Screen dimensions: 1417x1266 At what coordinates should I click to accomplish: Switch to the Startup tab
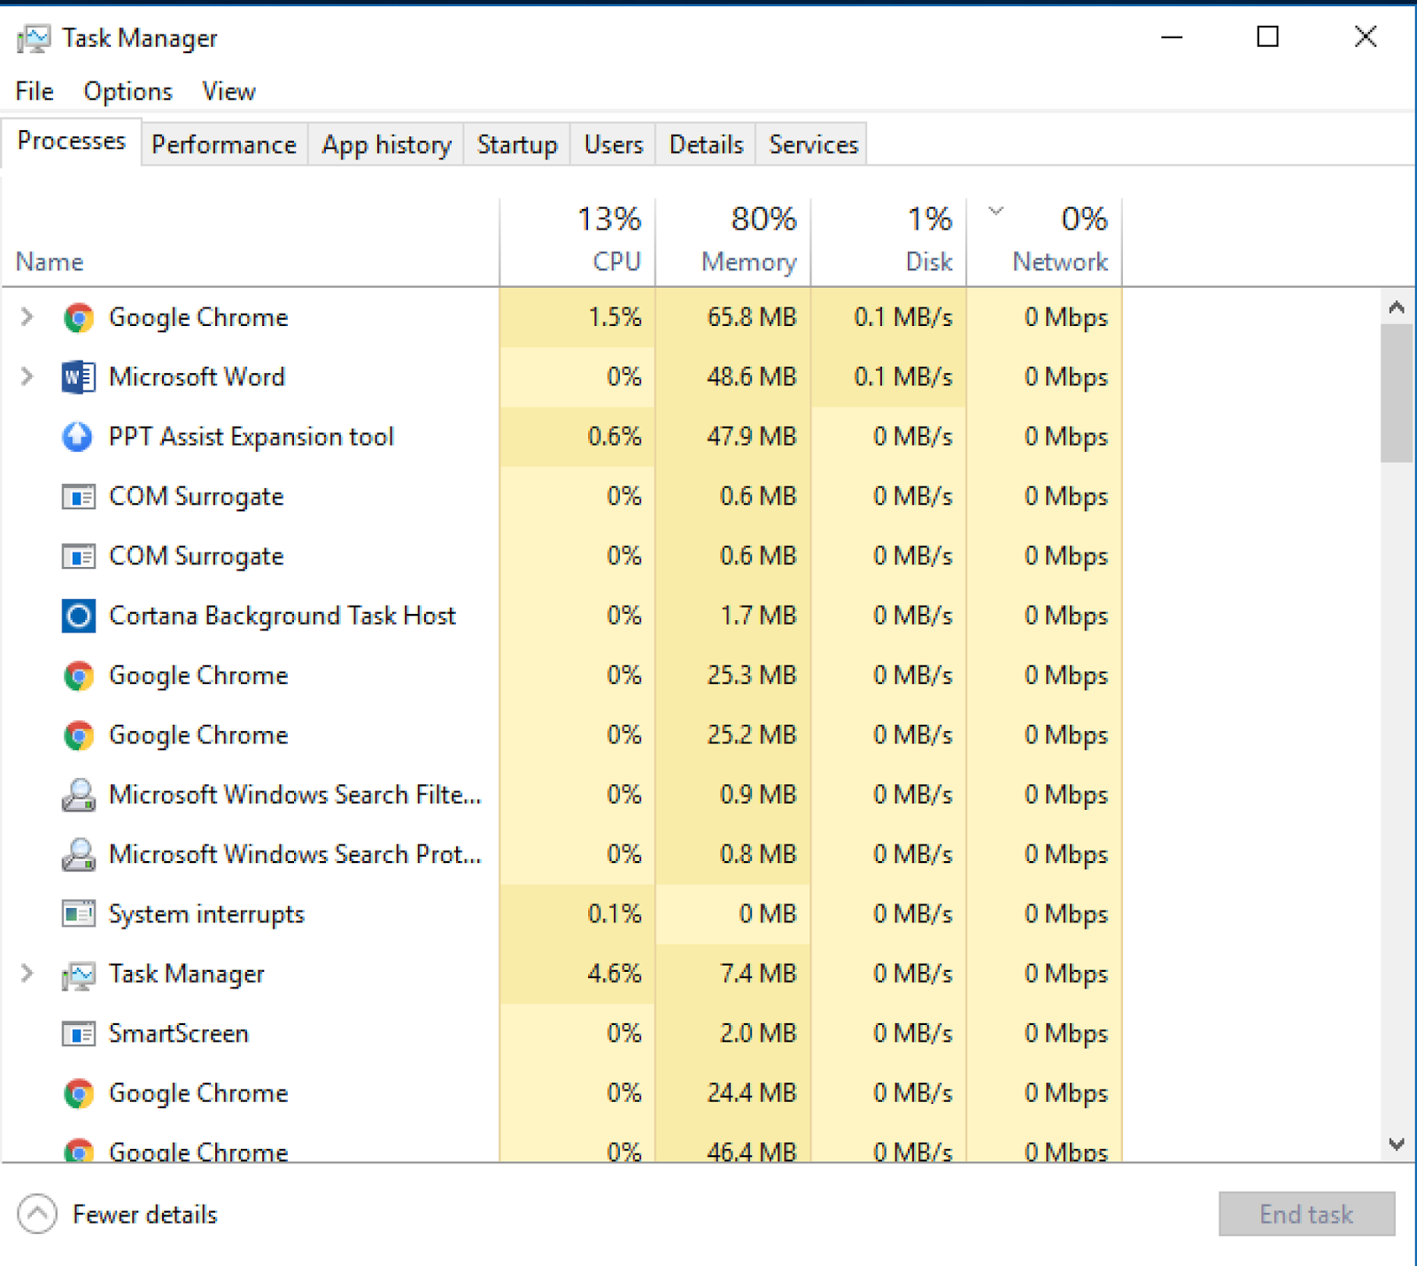pyautogui.click(x=516, y=144)
